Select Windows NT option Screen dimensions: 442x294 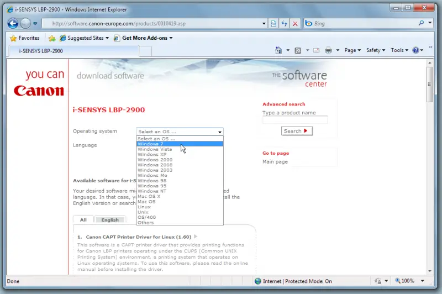[x=180, y=191]
